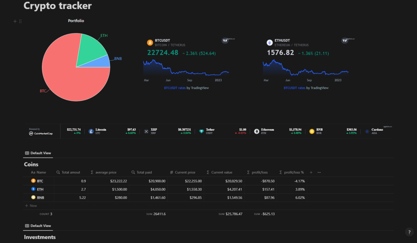
Task: Click the ETHUSDT price line chart
Action: pos(305,68)
